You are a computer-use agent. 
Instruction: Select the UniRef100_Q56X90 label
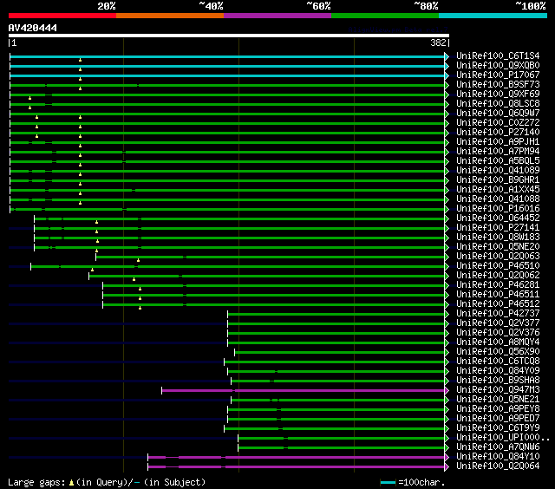[498, 352]
